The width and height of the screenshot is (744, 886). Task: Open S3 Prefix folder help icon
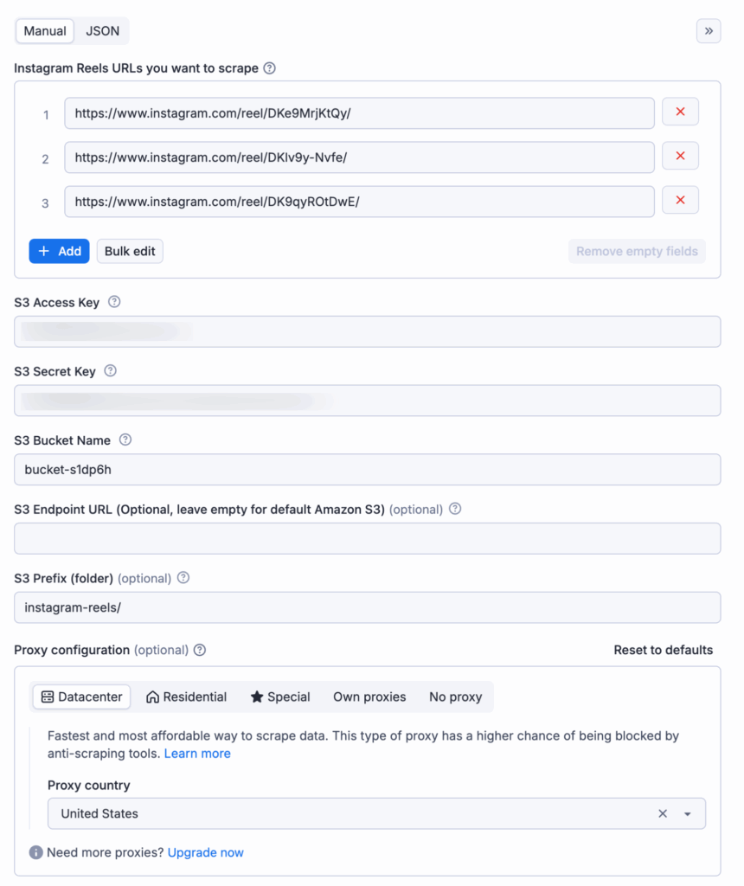tap(183, 577)
